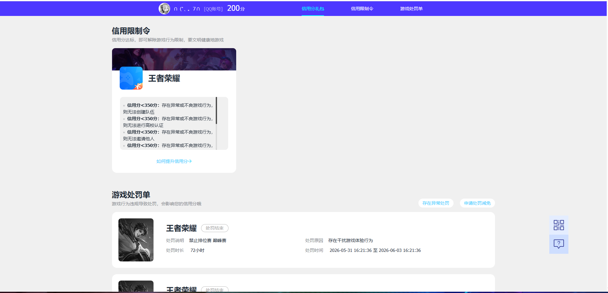
Task: Click the 72小时 penalty duration
Action: click(x=197, y=250)
